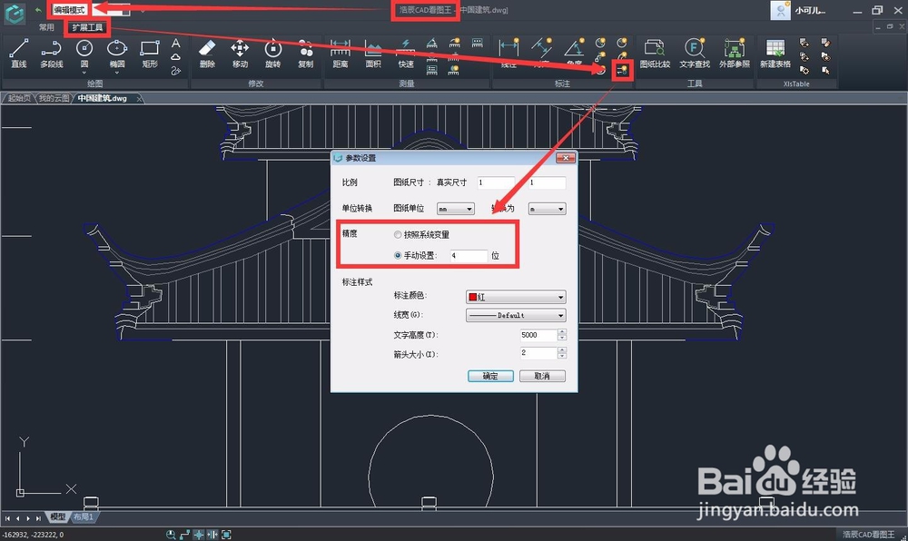908x541 pixels.
Task: Toggle the full-screen status bar icon
Action: click(x=226, y=535)
